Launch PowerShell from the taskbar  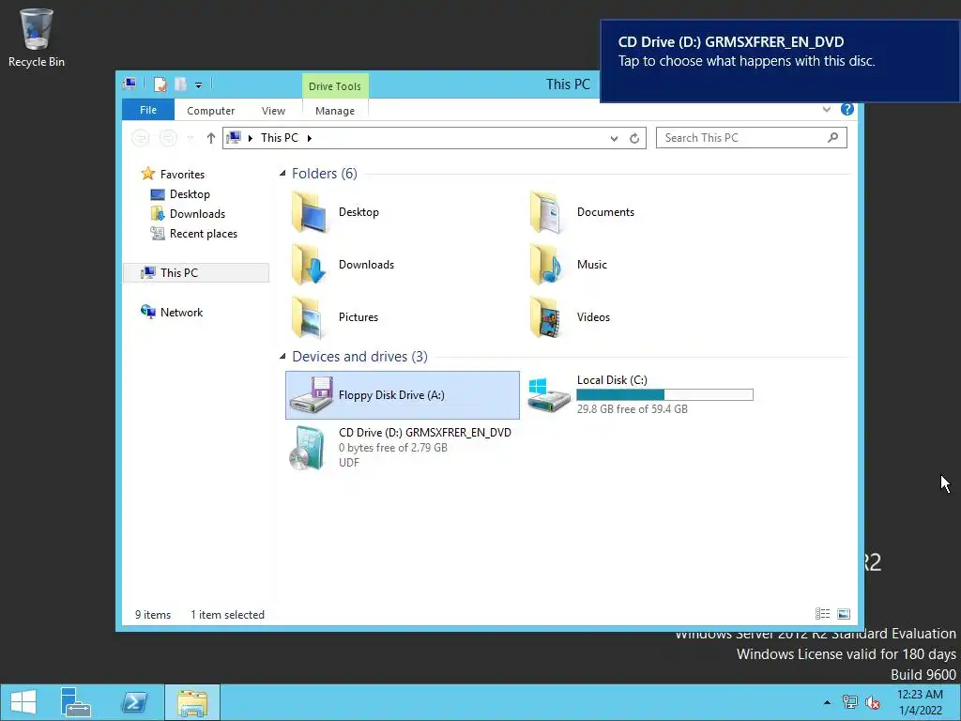[x=134, y=702]
